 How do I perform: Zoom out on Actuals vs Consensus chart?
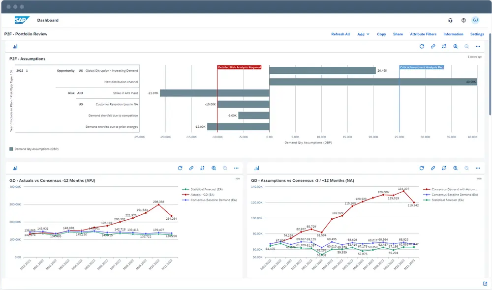(225, 168)
